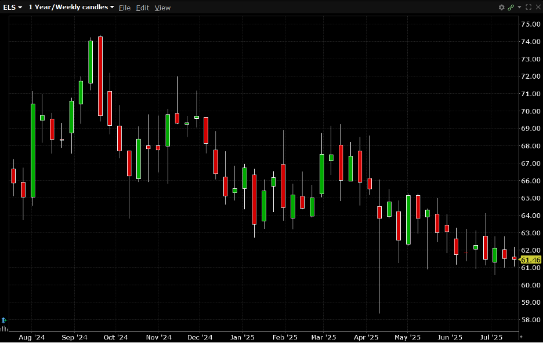This screenshot has height=343, width=543.
Task: Click the long-wick candle in April '25
Action: 379,212
